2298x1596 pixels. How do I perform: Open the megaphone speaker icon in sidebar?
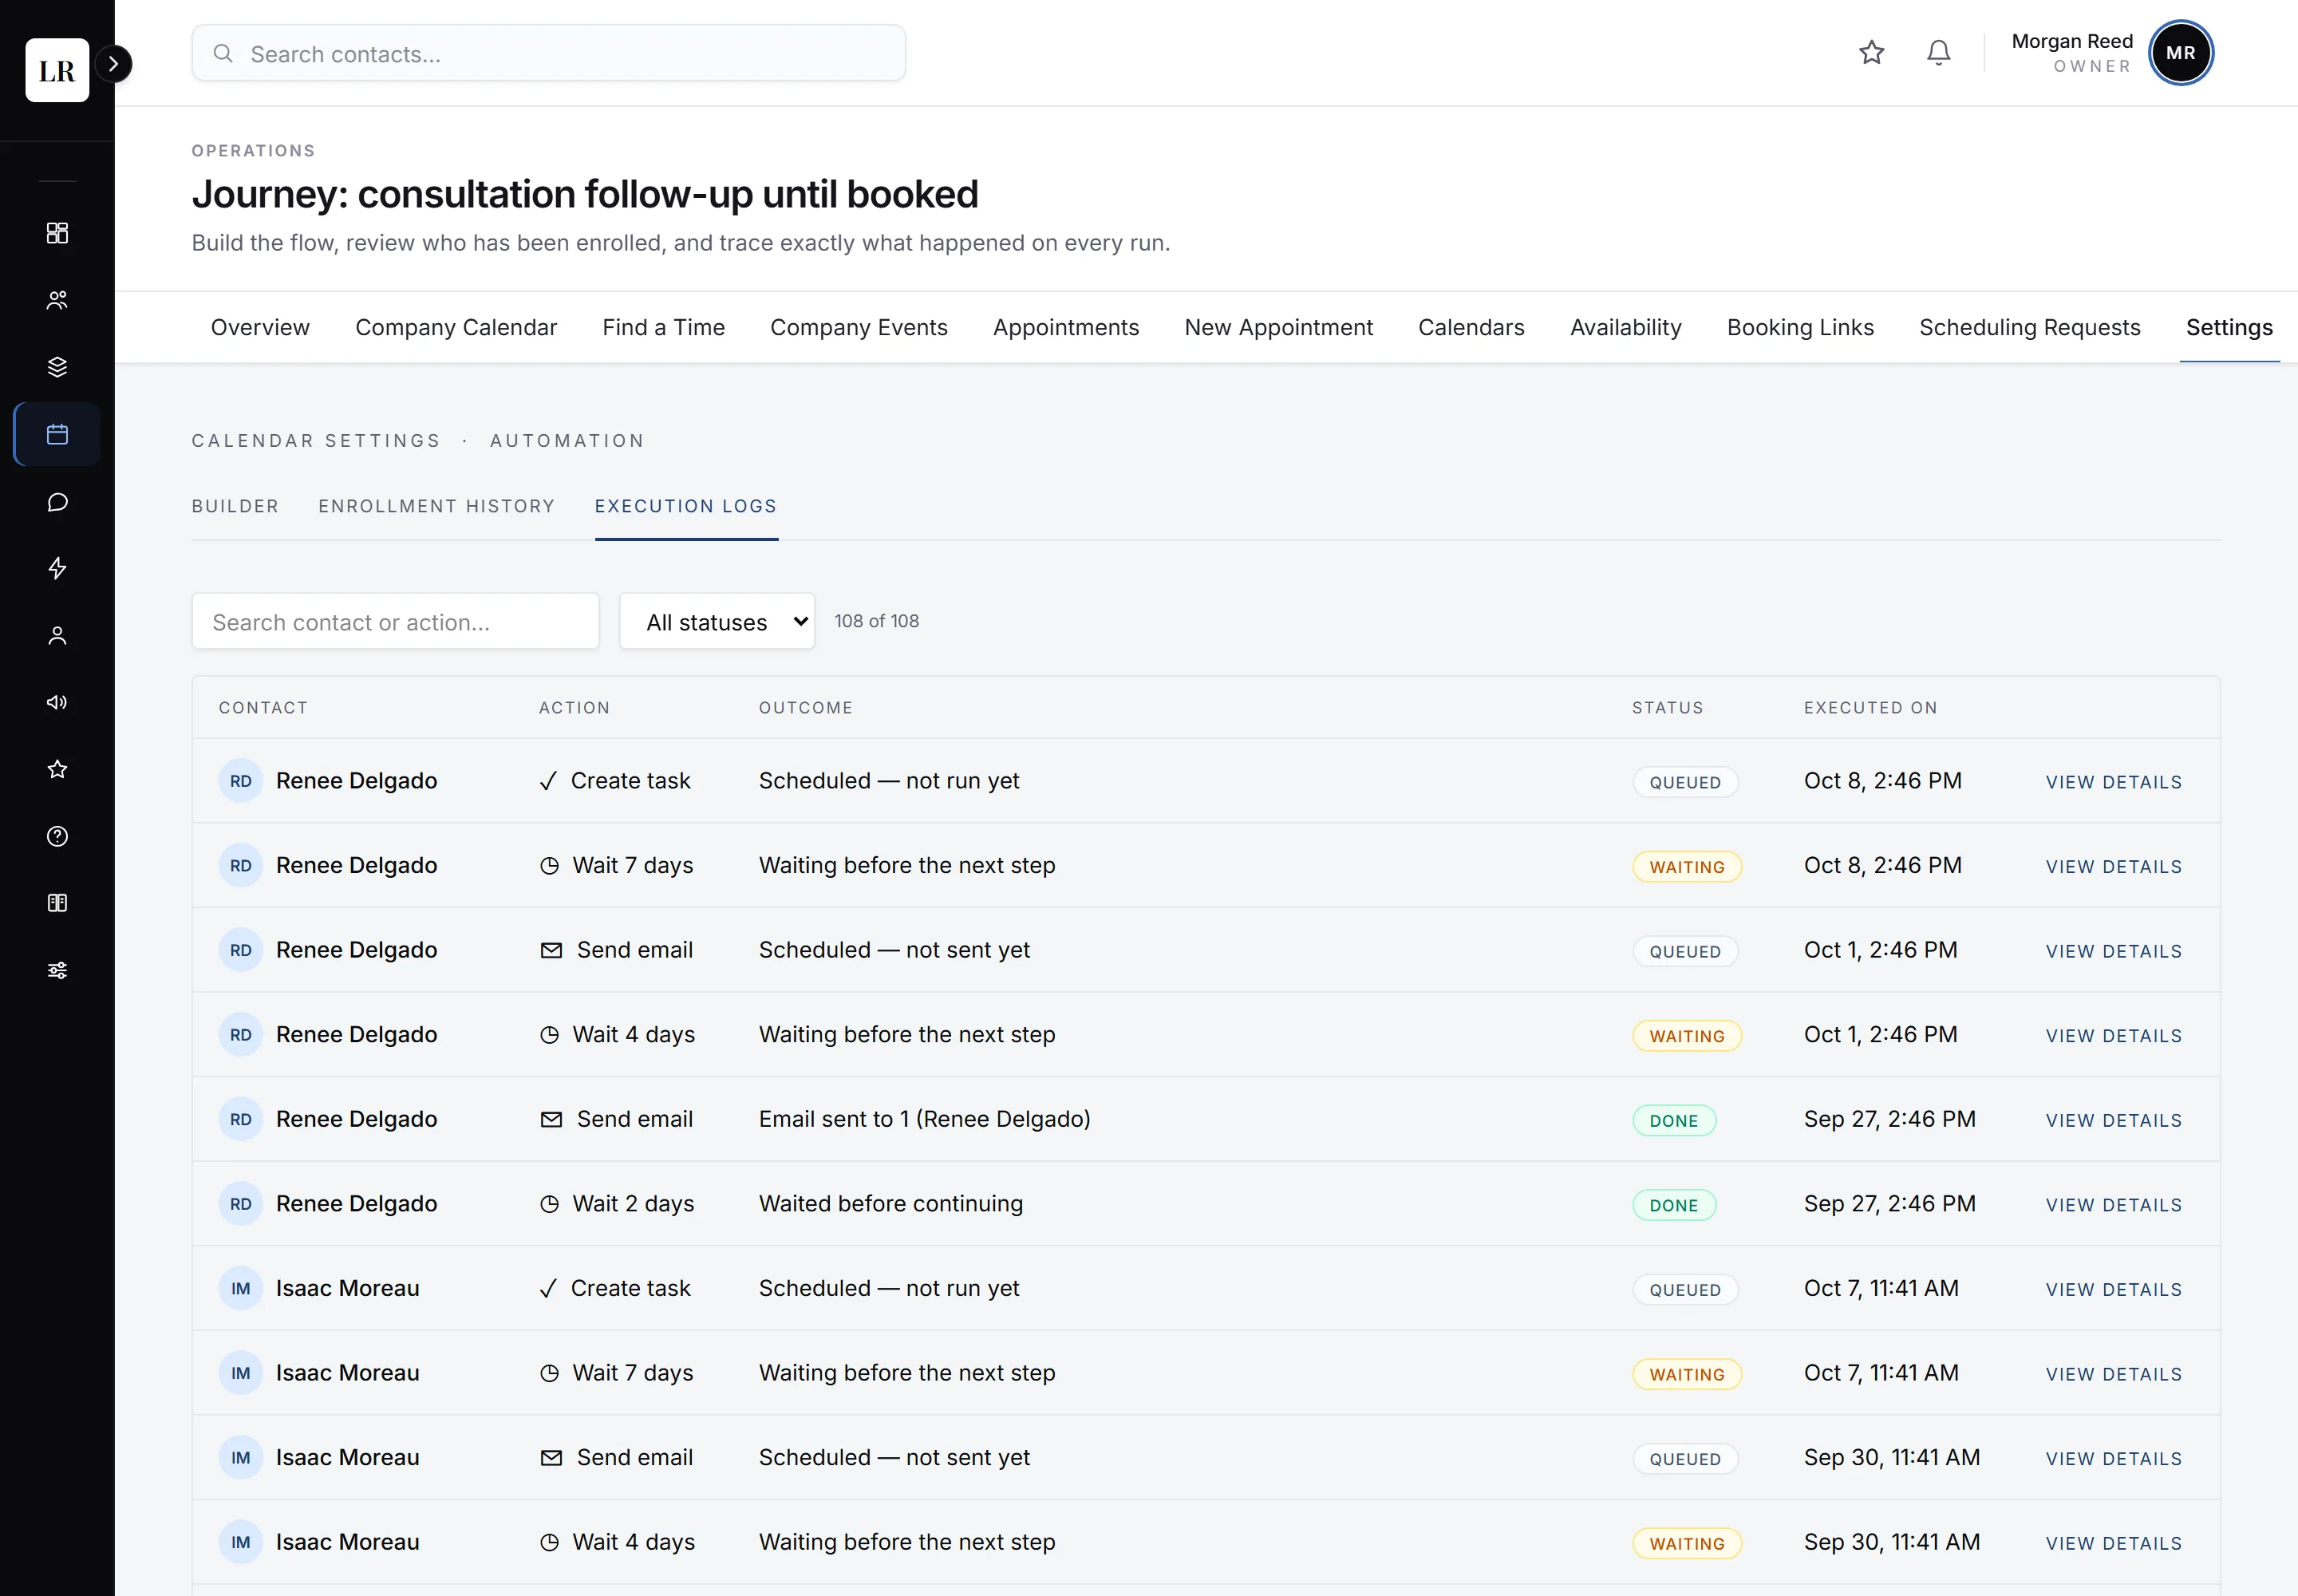coord(57,702)
